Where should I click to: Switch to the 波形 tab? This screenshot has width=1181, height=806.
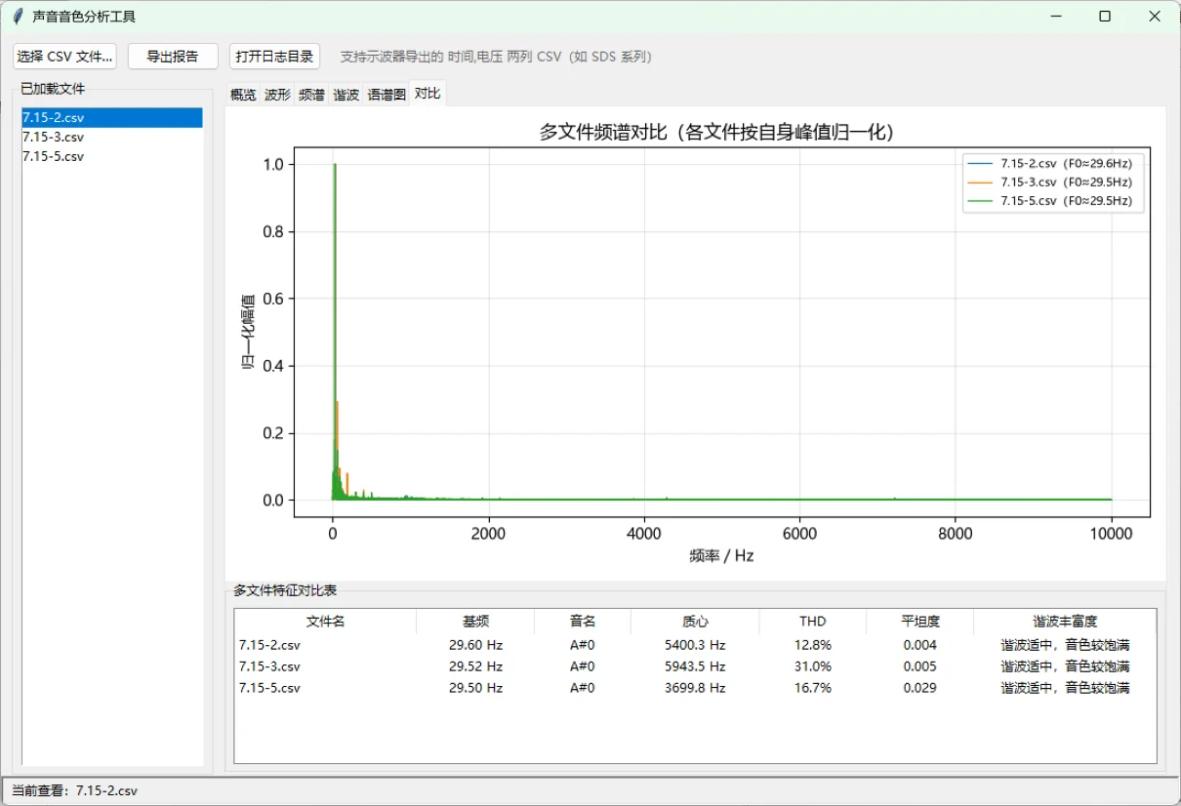(x=277, y=95)
